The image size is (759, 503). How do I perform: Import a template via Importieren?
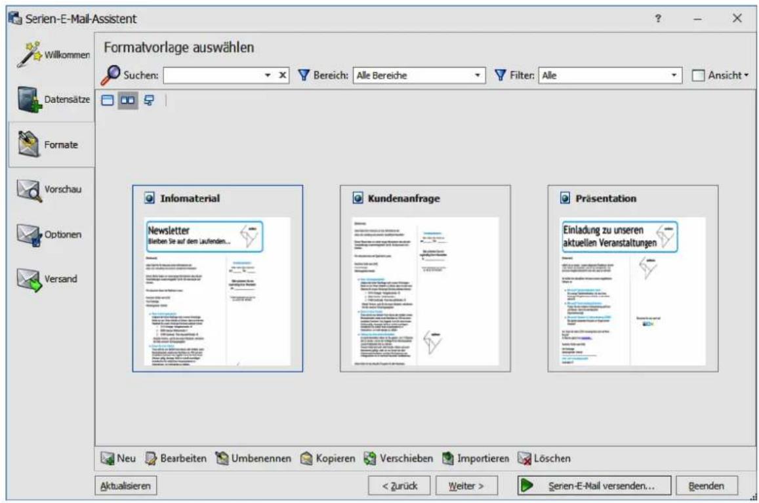pyautogui.click(x=476, y=458)
